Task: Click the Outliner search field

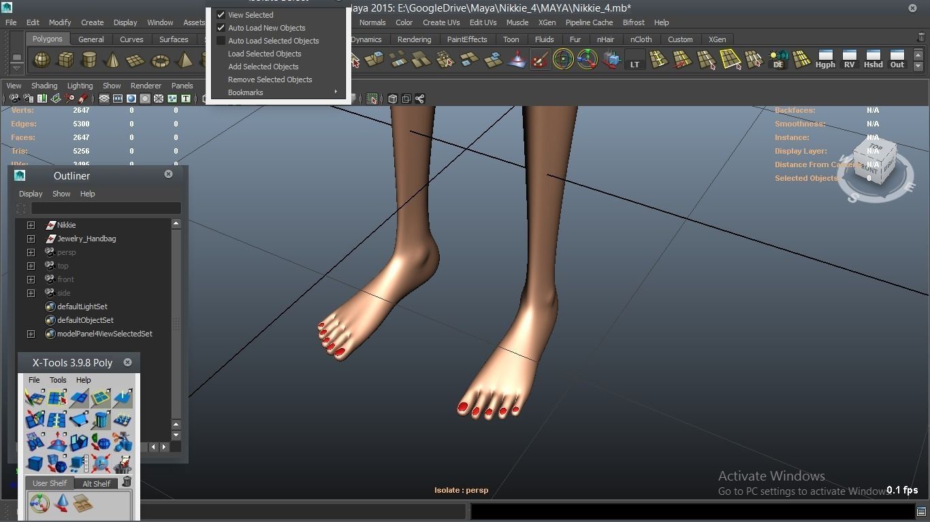Action: click(106, 208)
